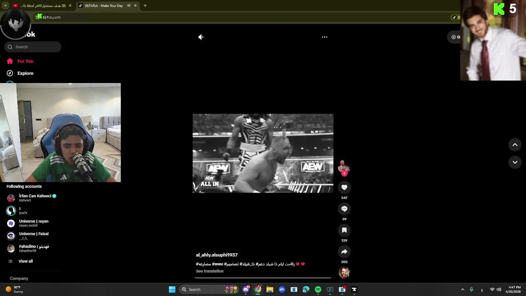Open the Explore page
The width and height of the screenshot is (526, 296).
(20, 73)
